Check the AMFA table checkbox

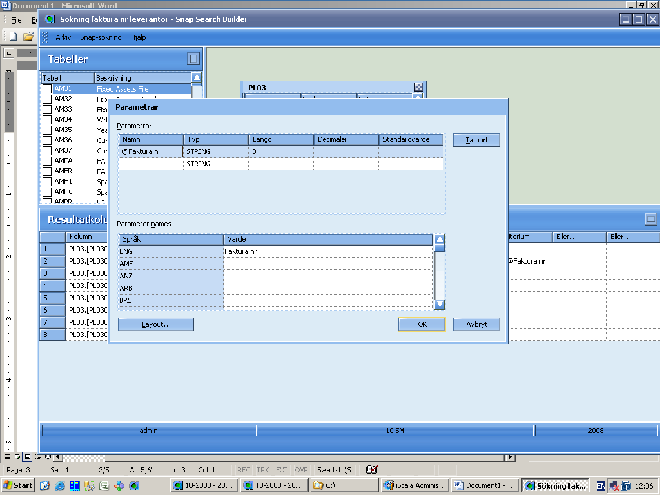pyautogui.click(x=47, y=160)
